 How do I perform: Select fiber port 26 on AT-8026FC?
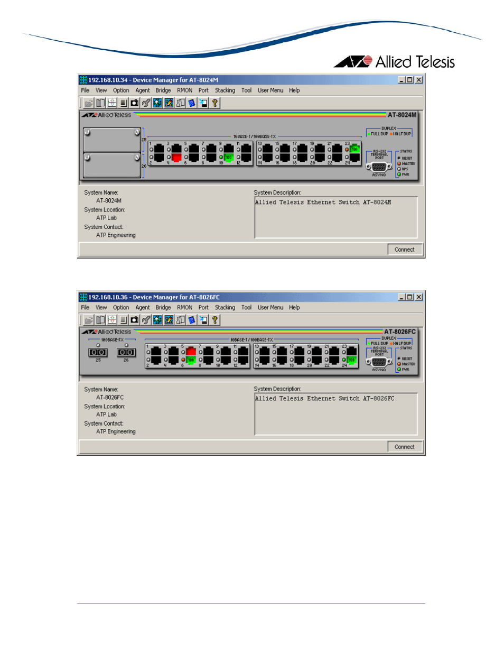click(x=126, y=352)
